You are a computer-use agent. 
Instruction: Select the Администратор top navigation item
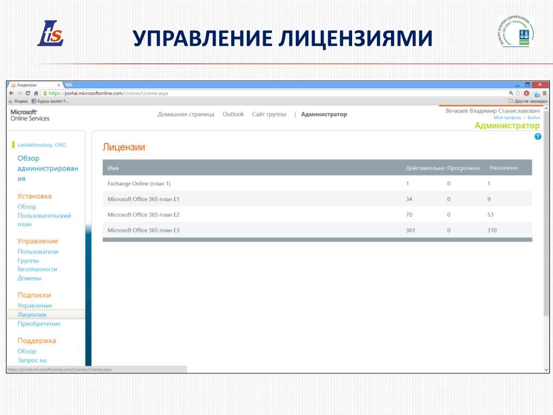click(x=324, y=115)
